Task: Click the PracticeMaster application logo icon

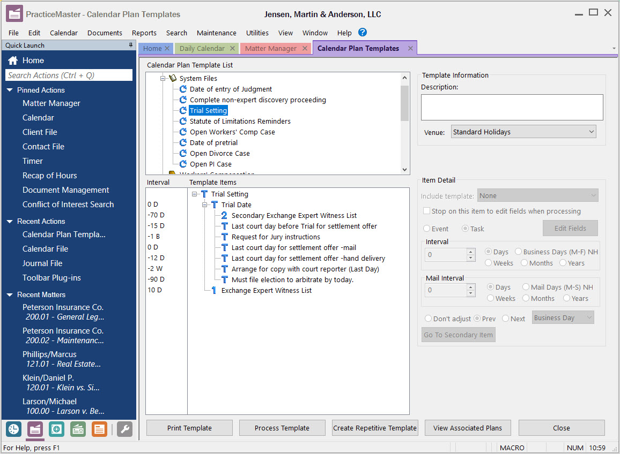Action: 14,14
